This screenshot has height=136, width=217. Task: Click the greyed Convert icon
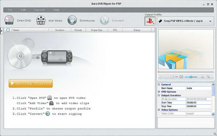(104, 20)
